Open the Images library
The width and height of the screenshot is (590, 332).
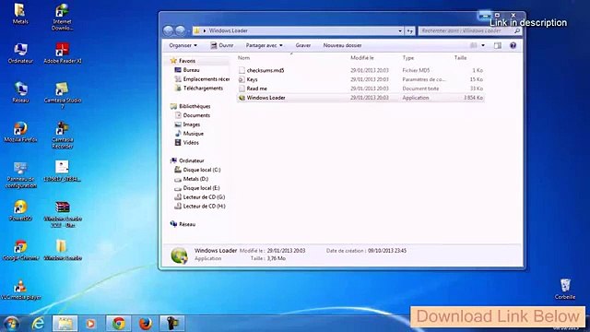pyautogui.click(x=192, y=125)
